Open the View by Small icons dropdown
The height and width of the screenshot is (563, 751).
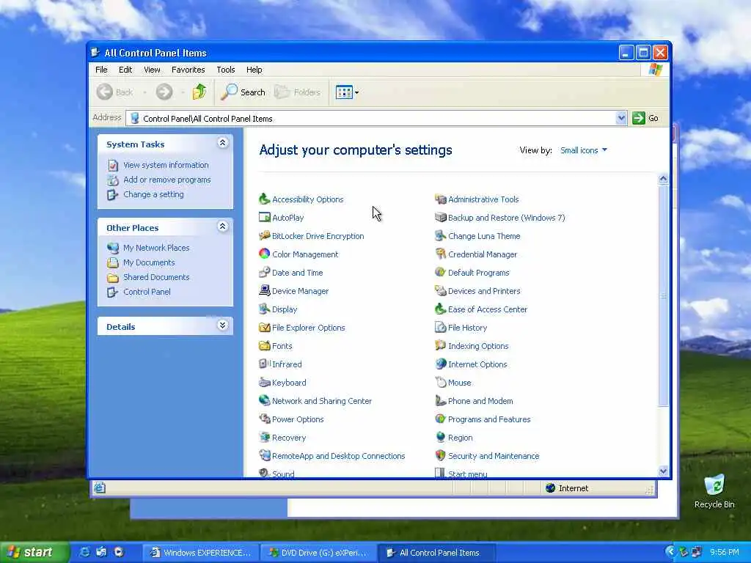(x=584, y=150)
